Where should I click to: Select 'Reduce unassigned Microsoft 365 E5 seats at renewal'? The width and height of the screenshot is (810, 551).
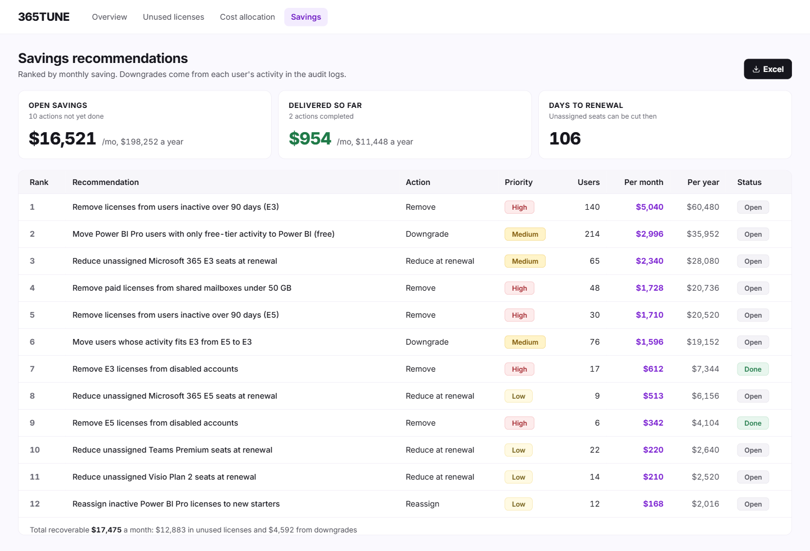pyautogui.click(x=175, y=396)
